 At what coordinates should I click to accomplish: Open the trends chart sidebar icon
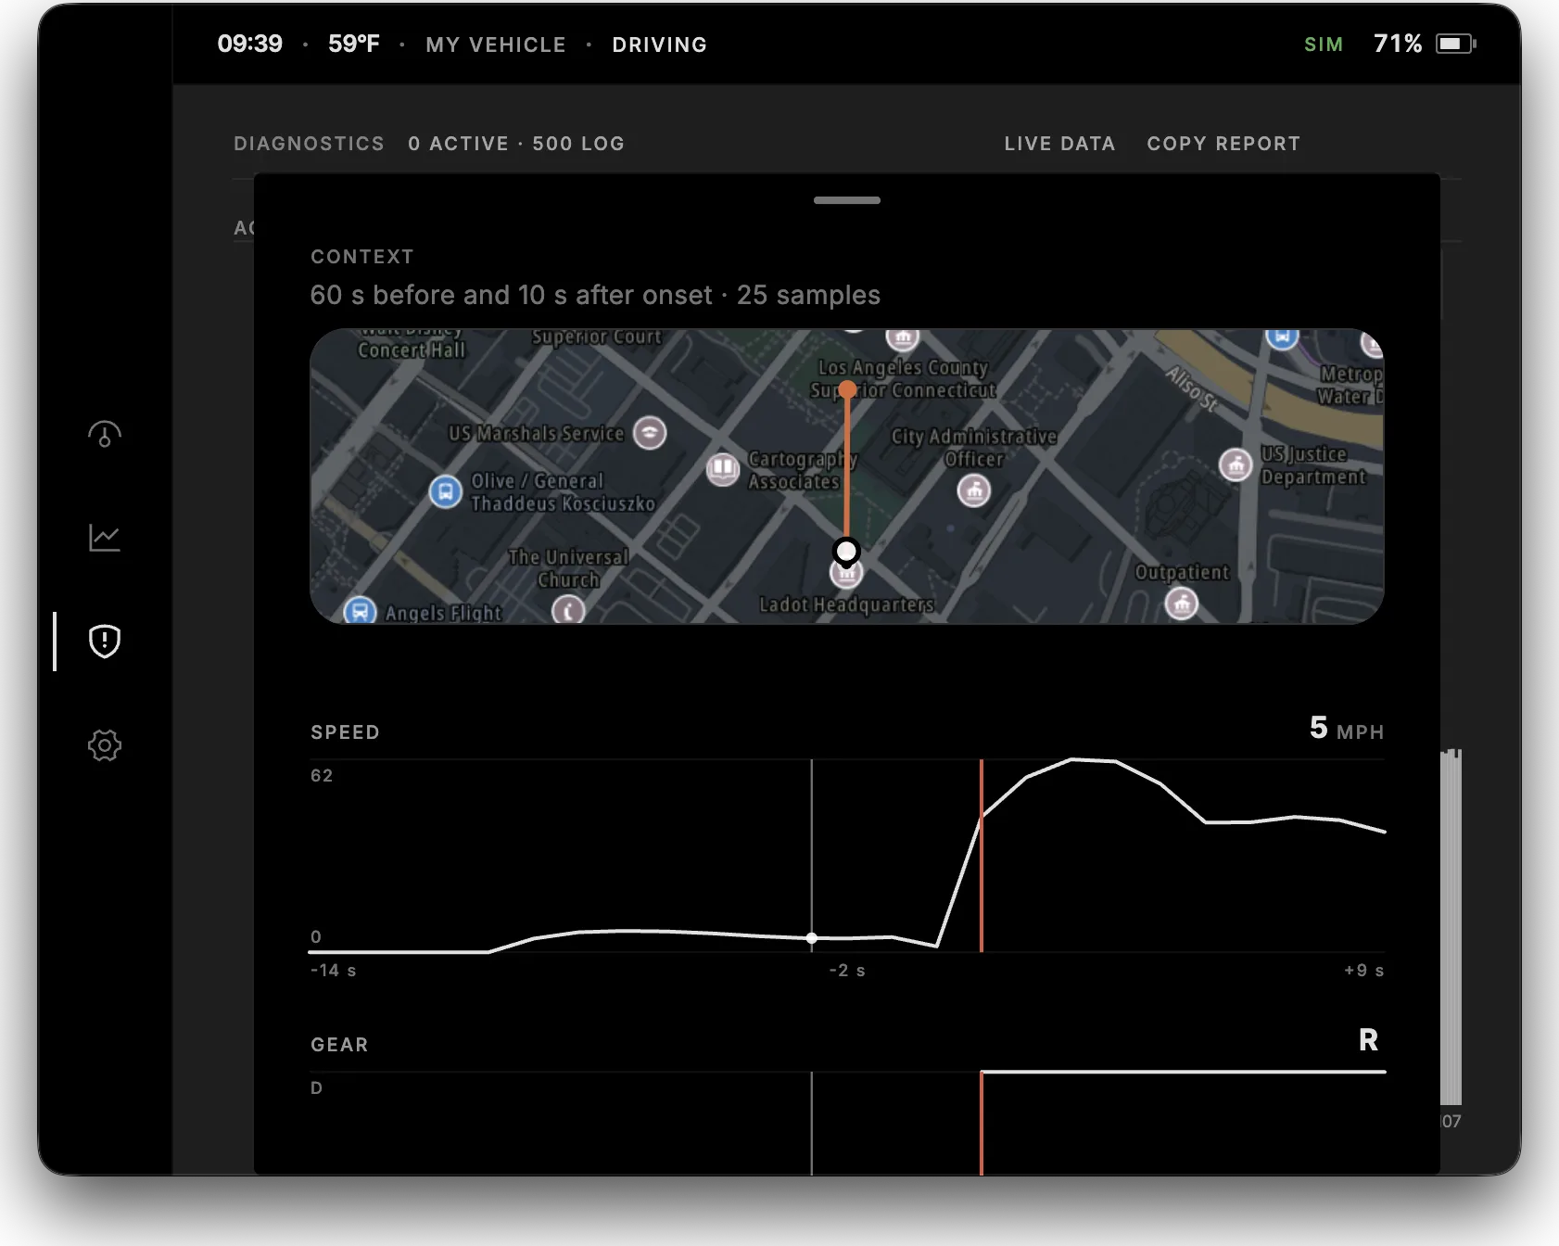[105, 538]
